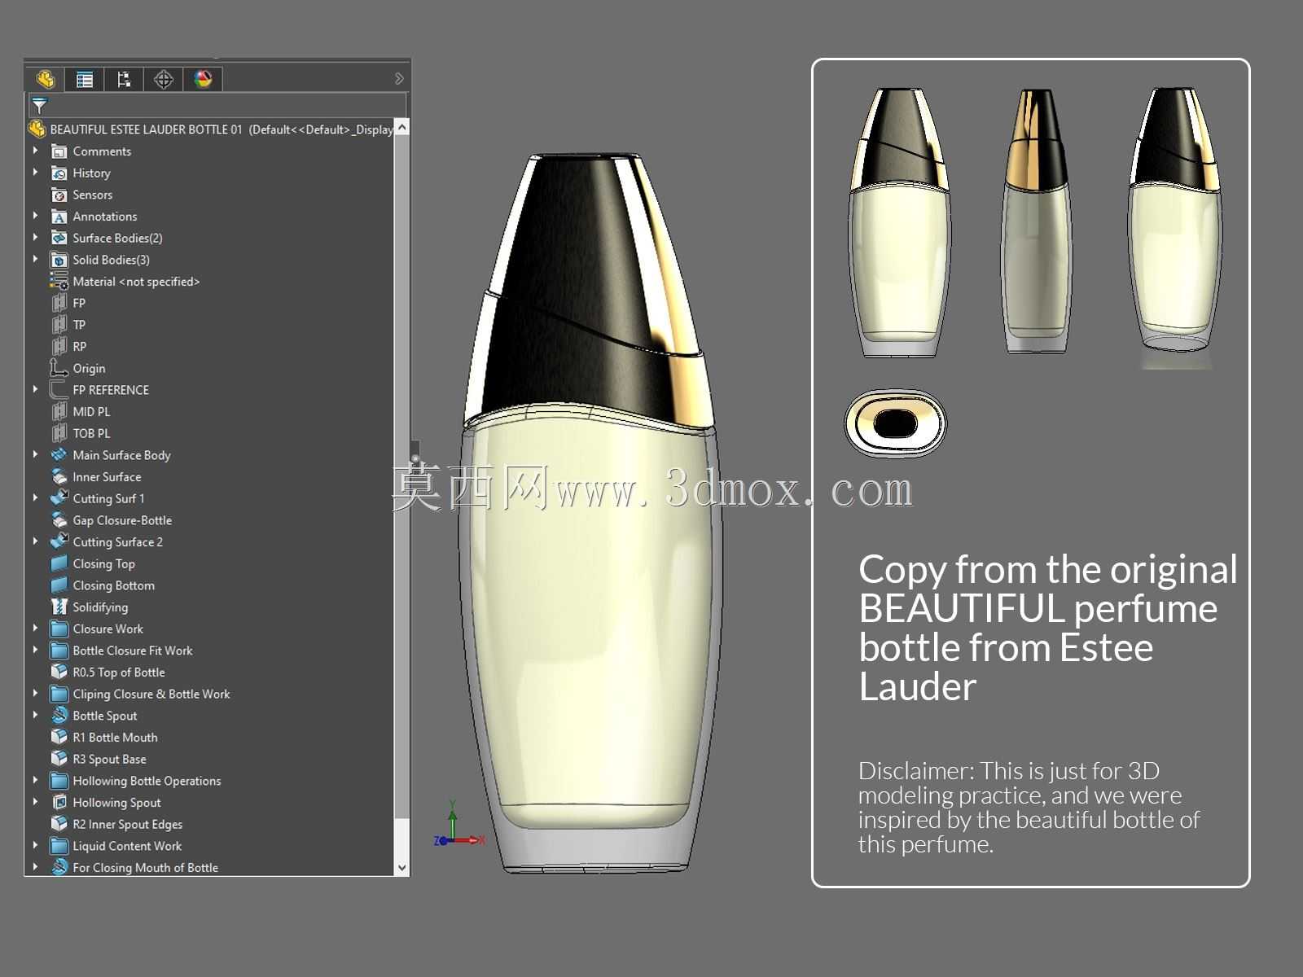Select the TP plane icon

[x=59, y=325]
